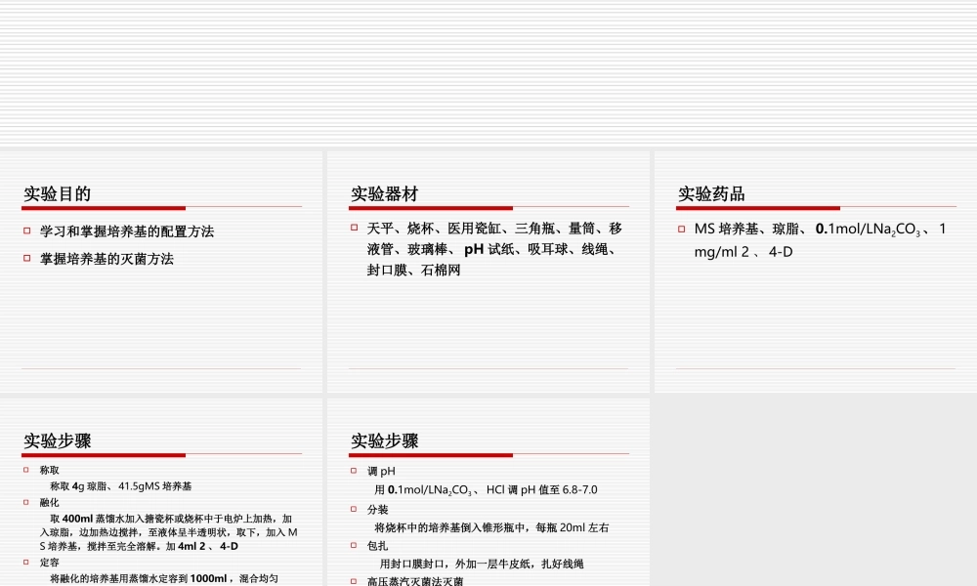Select the first 实验步骤 heading
977x586 pixels.
pyautogui.click(x=56, y=440)
